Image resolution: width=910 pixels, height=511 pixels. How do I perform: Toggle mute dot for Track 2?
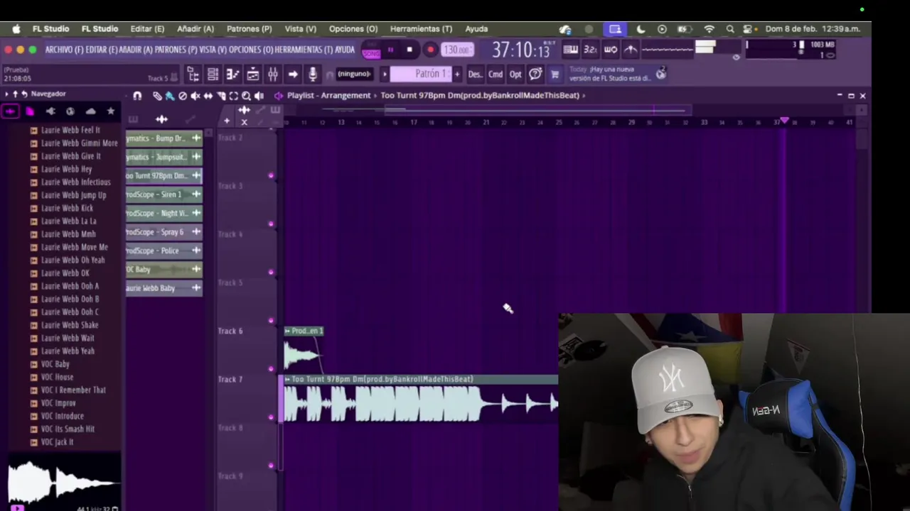(271, 176)
